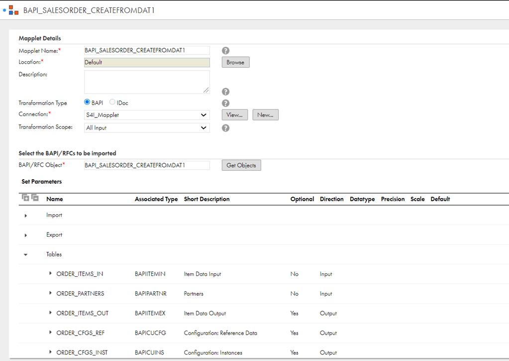The height and width of the screenshot is (361, 509).
Task: Select the IDoc radio button
Action: (x=112, y=102)
